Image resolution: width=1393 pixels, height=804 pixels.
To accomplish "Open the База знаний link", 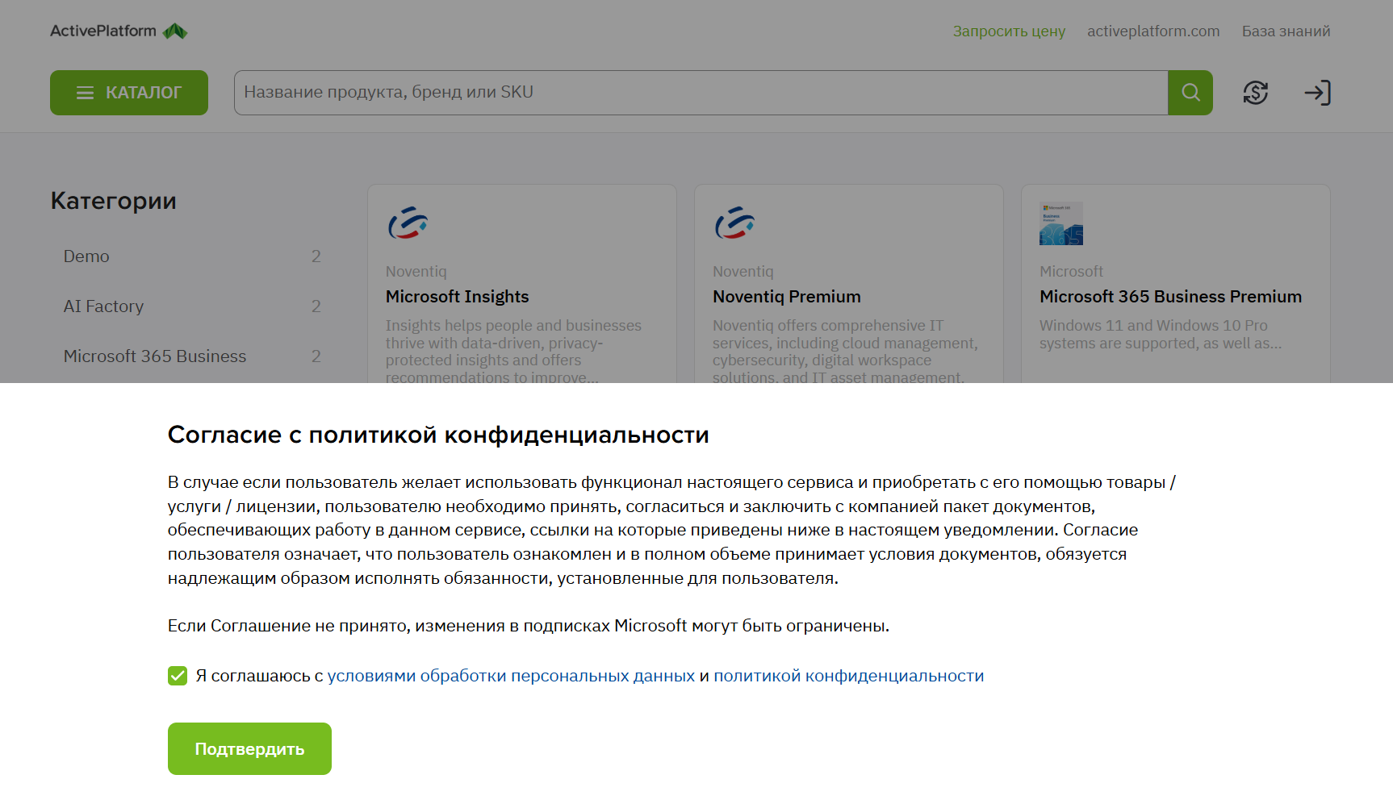I will pos(1286,31).
